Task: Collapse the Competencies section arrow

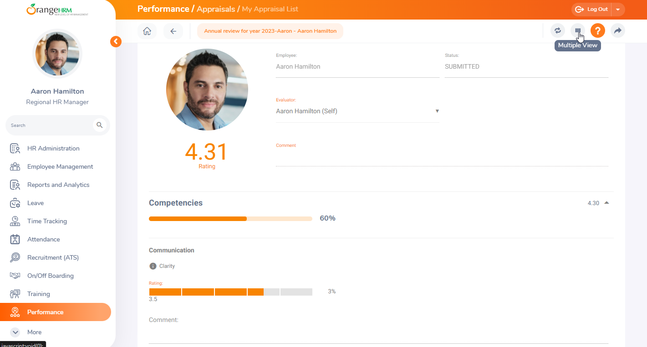Action: pyautogui.click(x=606, y=203)
